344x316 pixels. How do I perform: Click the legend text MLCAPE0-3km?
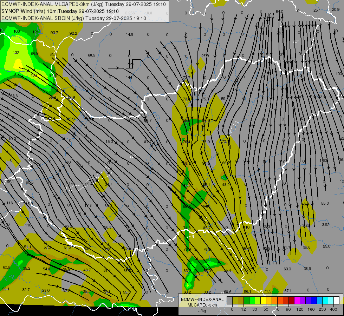(x=202, y=305)
